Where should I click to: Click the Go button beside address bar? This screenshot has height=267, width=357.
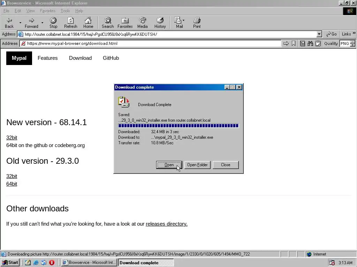coord(331,34)
